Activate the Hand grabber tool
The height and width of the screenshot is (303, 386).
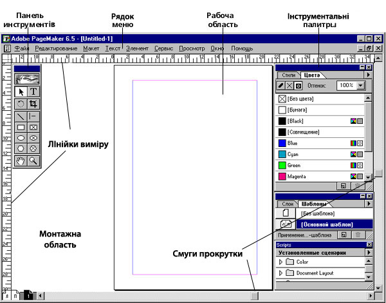[x=21, y=161]
